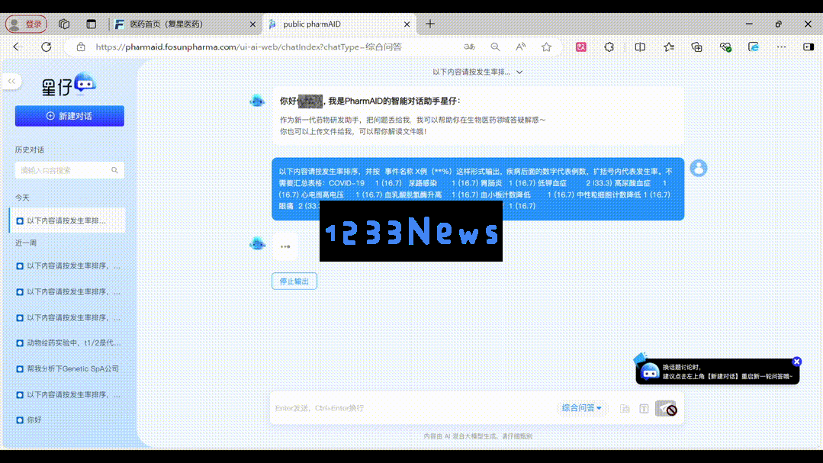Open the collections icon

click(696, 47)
